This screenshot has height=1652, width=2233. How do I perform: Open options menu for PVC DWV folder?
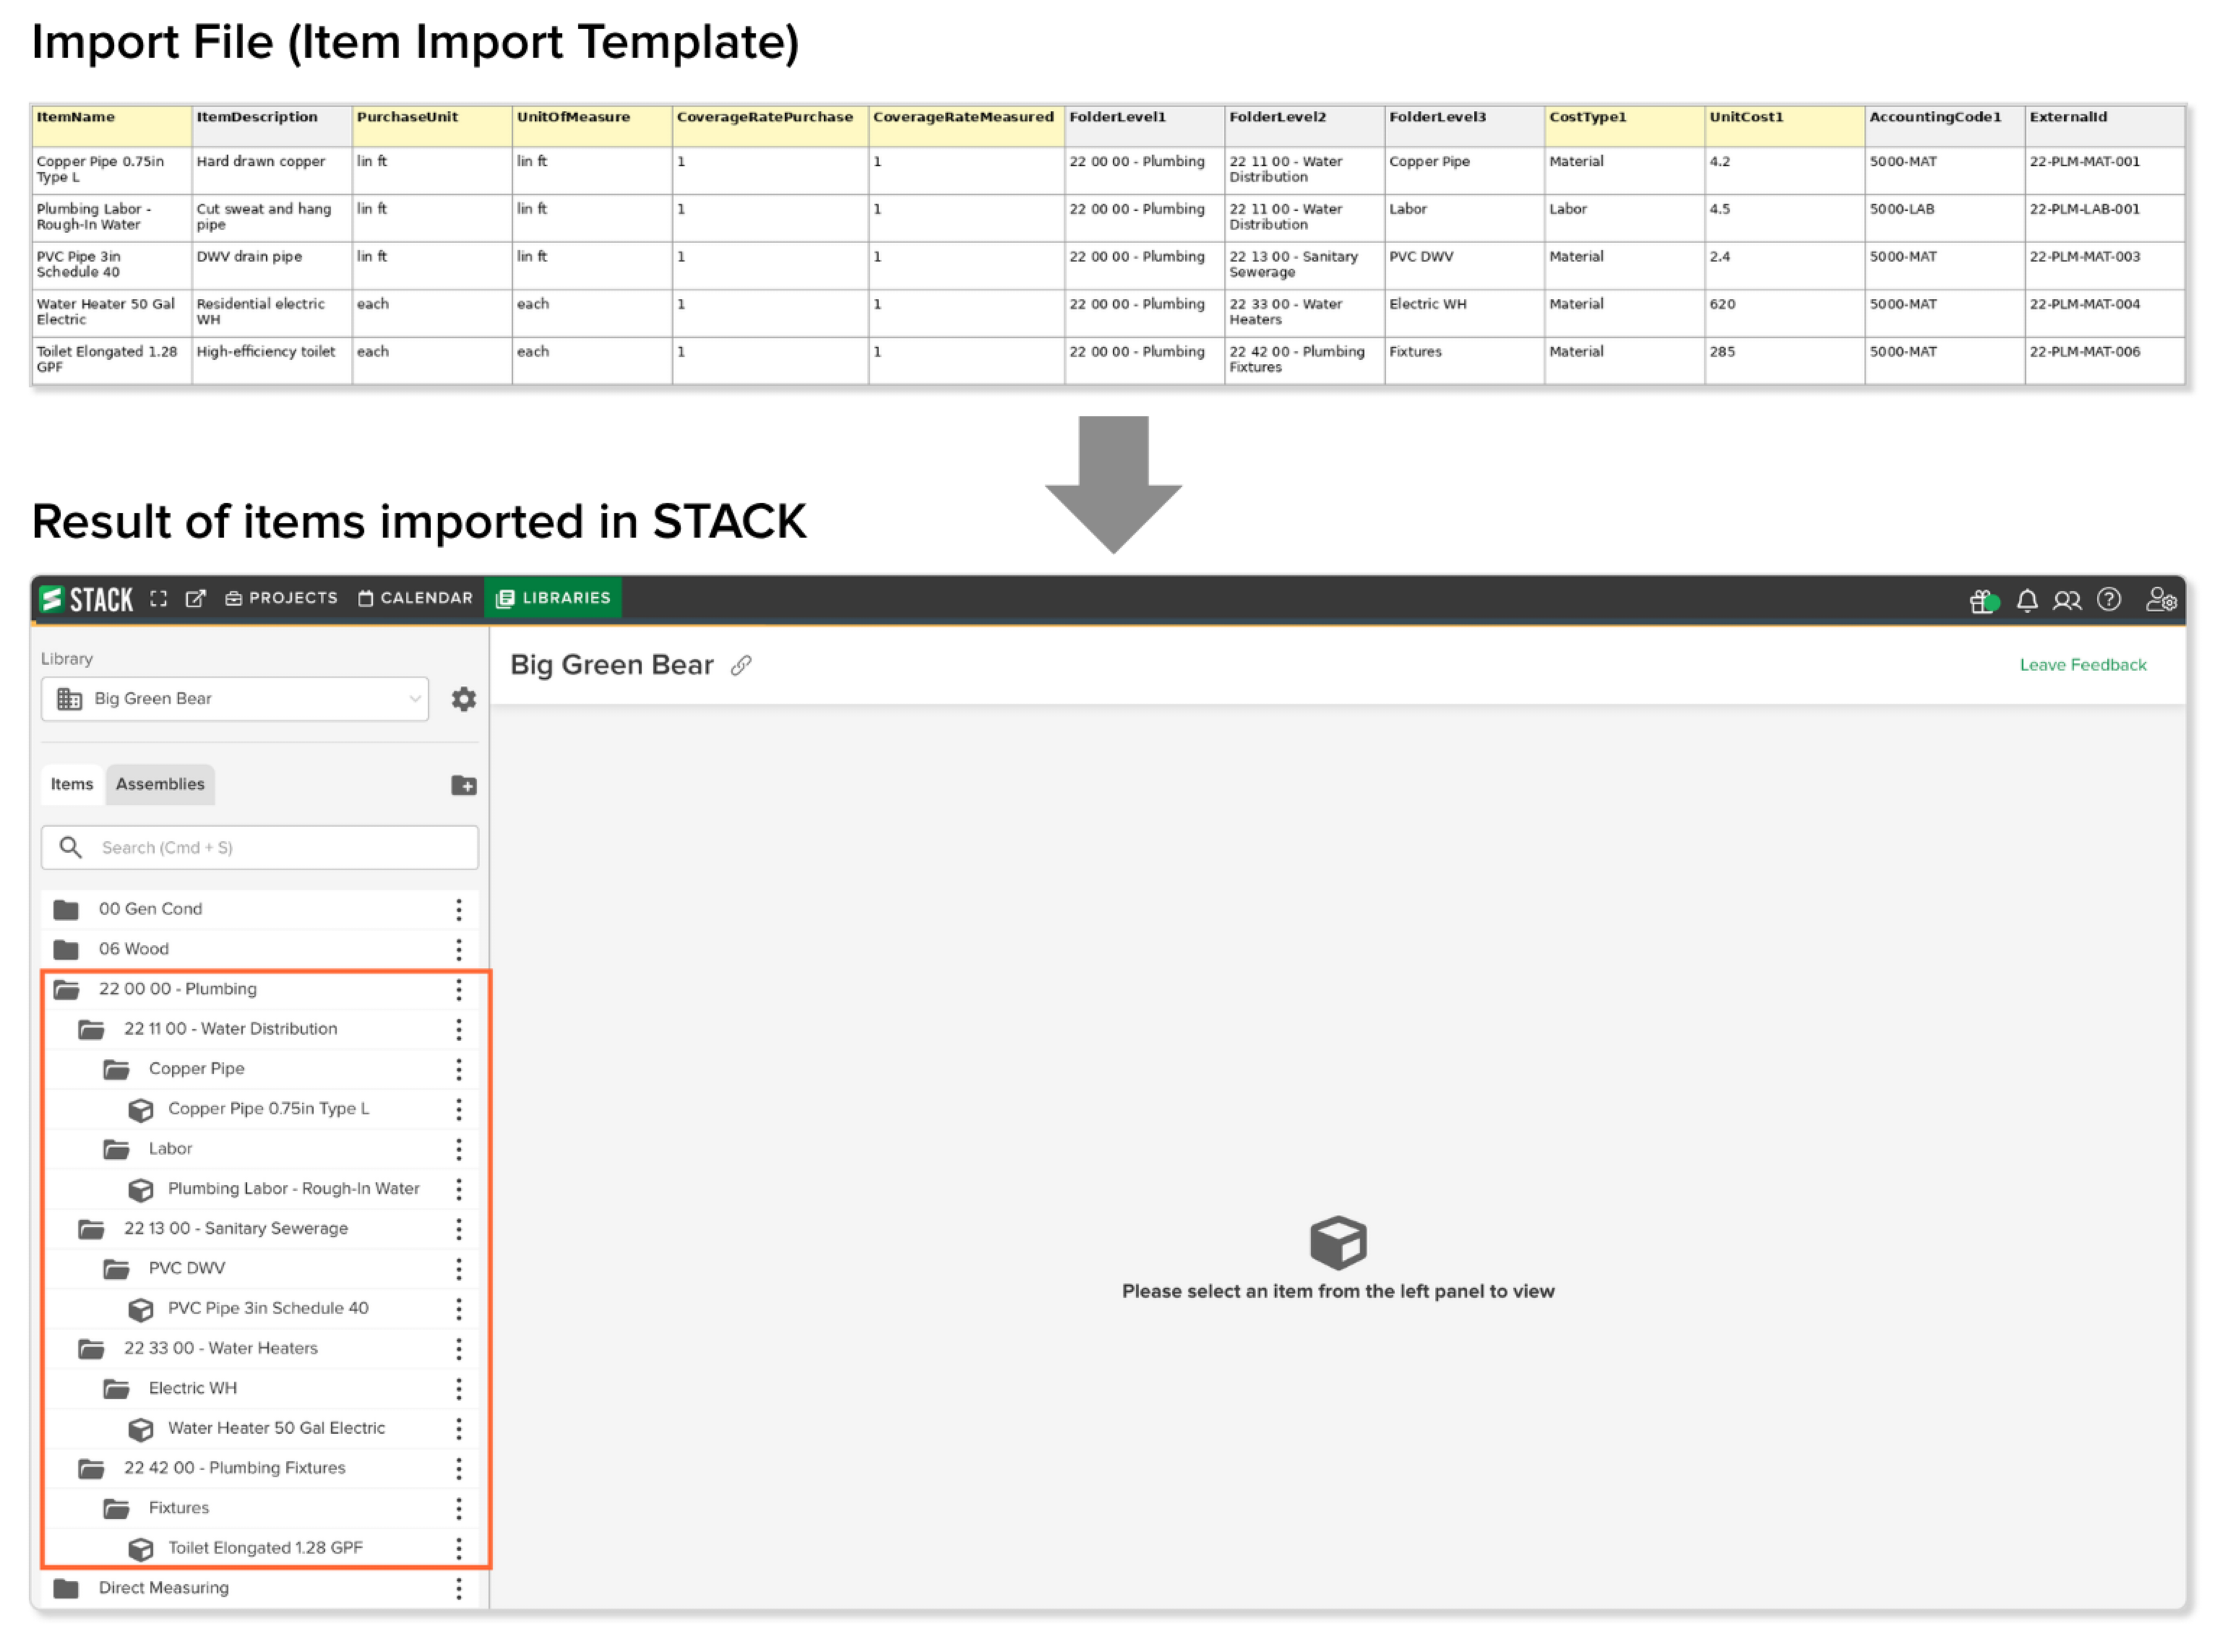(x=459, y=1269)
